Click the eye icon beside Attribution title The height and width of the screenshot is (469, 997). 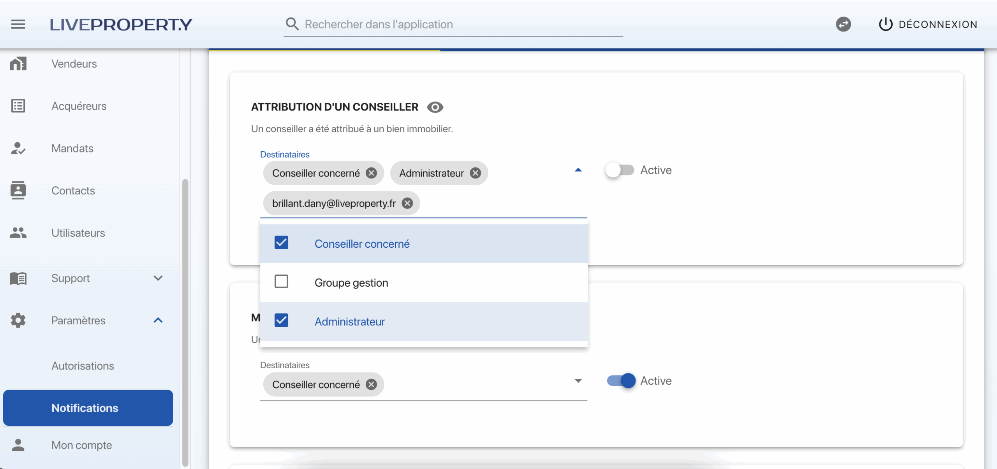435,107
